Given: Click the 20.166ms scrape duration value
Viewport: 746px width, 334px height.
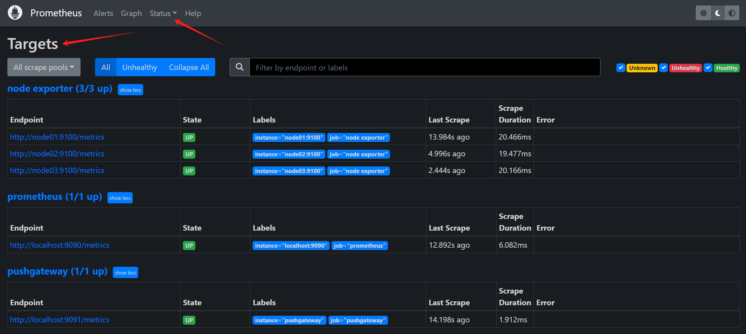Looking at the screenshot, I should (515, 170).
